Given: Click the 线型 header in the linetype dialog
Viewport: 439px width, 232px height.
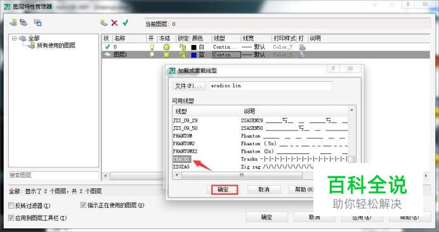Looking at the screenshot, I should coord(181,112).
